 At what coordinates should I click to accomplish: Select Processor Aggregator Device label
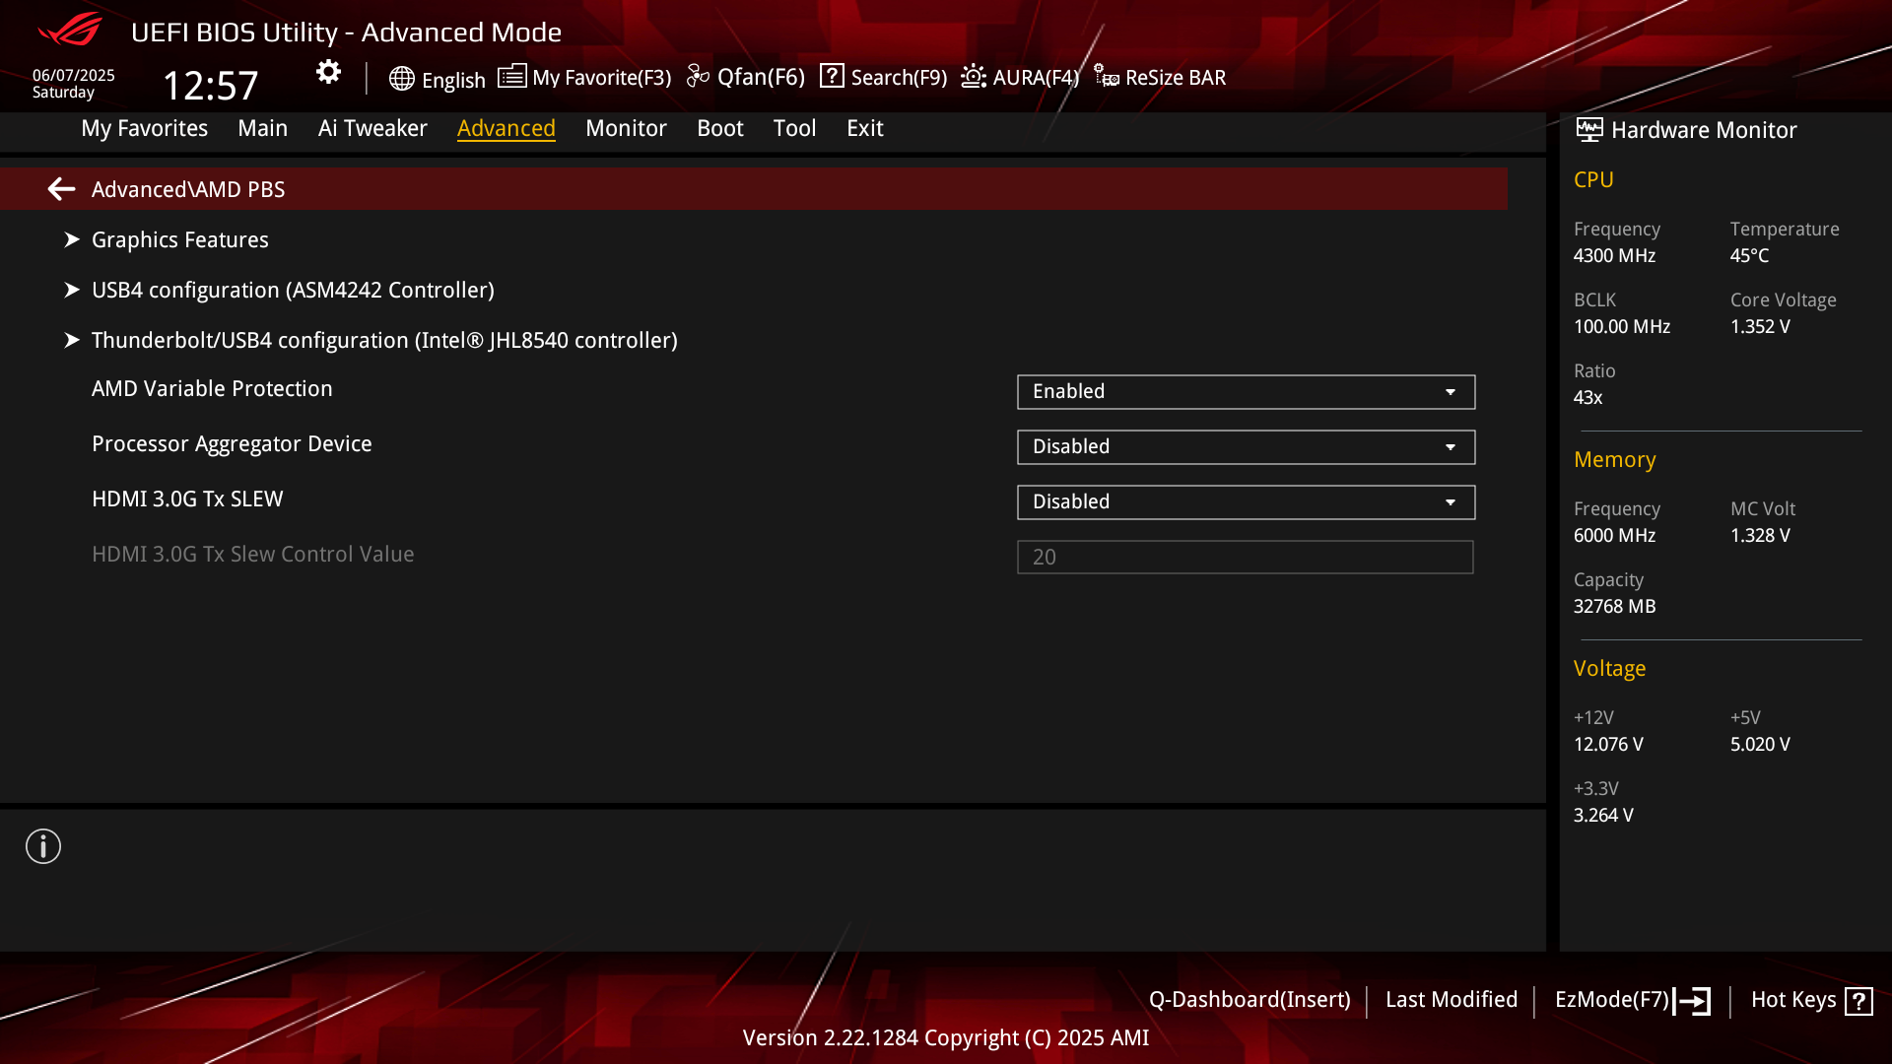pos(232,444)
